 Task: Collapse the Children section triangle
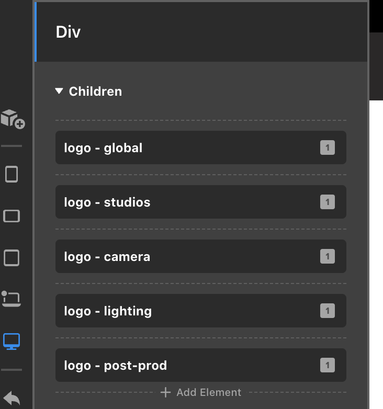point(59,91)
